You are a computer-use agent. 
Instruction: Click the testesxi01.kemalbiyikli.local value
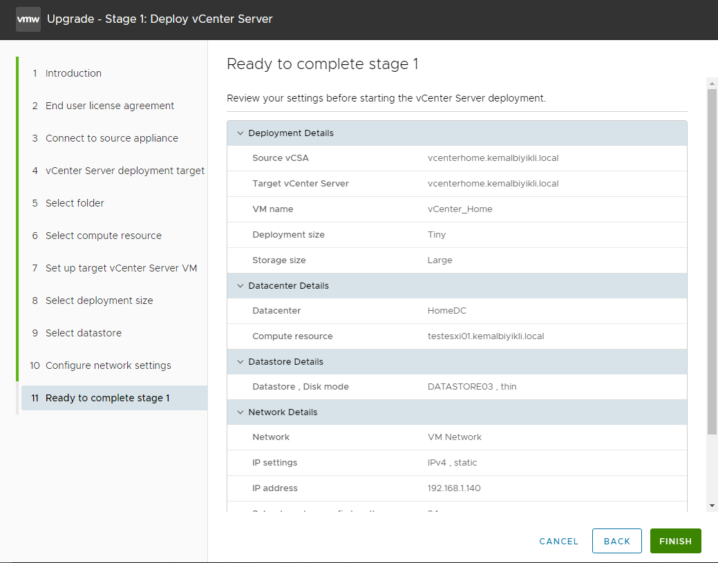point(485,336)
